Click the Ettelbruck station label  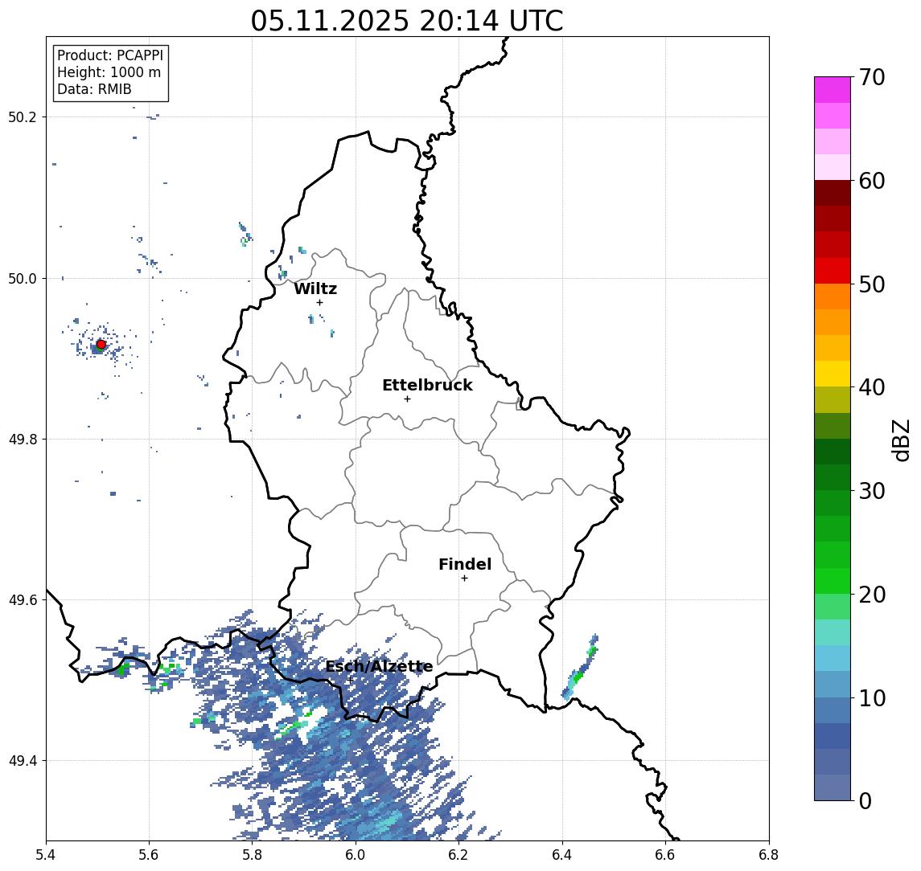click(x=427, y=385)
